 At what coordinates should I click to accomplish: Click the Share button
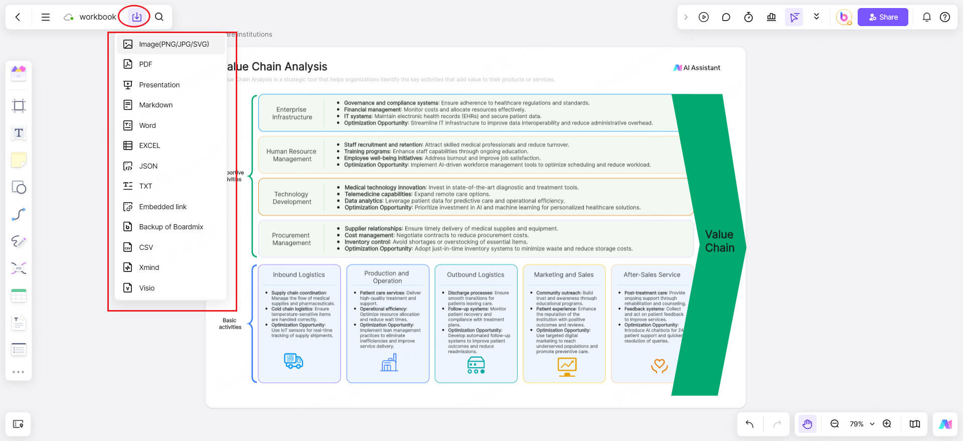(883, 17)
